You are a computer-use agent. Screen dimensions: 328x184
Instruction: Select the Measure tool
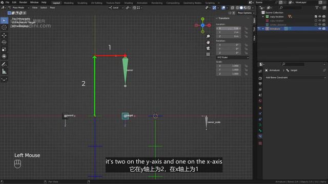[x=4, y=72]
